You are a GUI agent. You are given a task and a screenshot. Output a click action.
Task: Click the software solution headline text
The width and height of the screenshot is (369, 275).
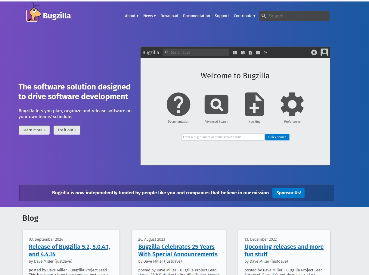pos(74,92)
